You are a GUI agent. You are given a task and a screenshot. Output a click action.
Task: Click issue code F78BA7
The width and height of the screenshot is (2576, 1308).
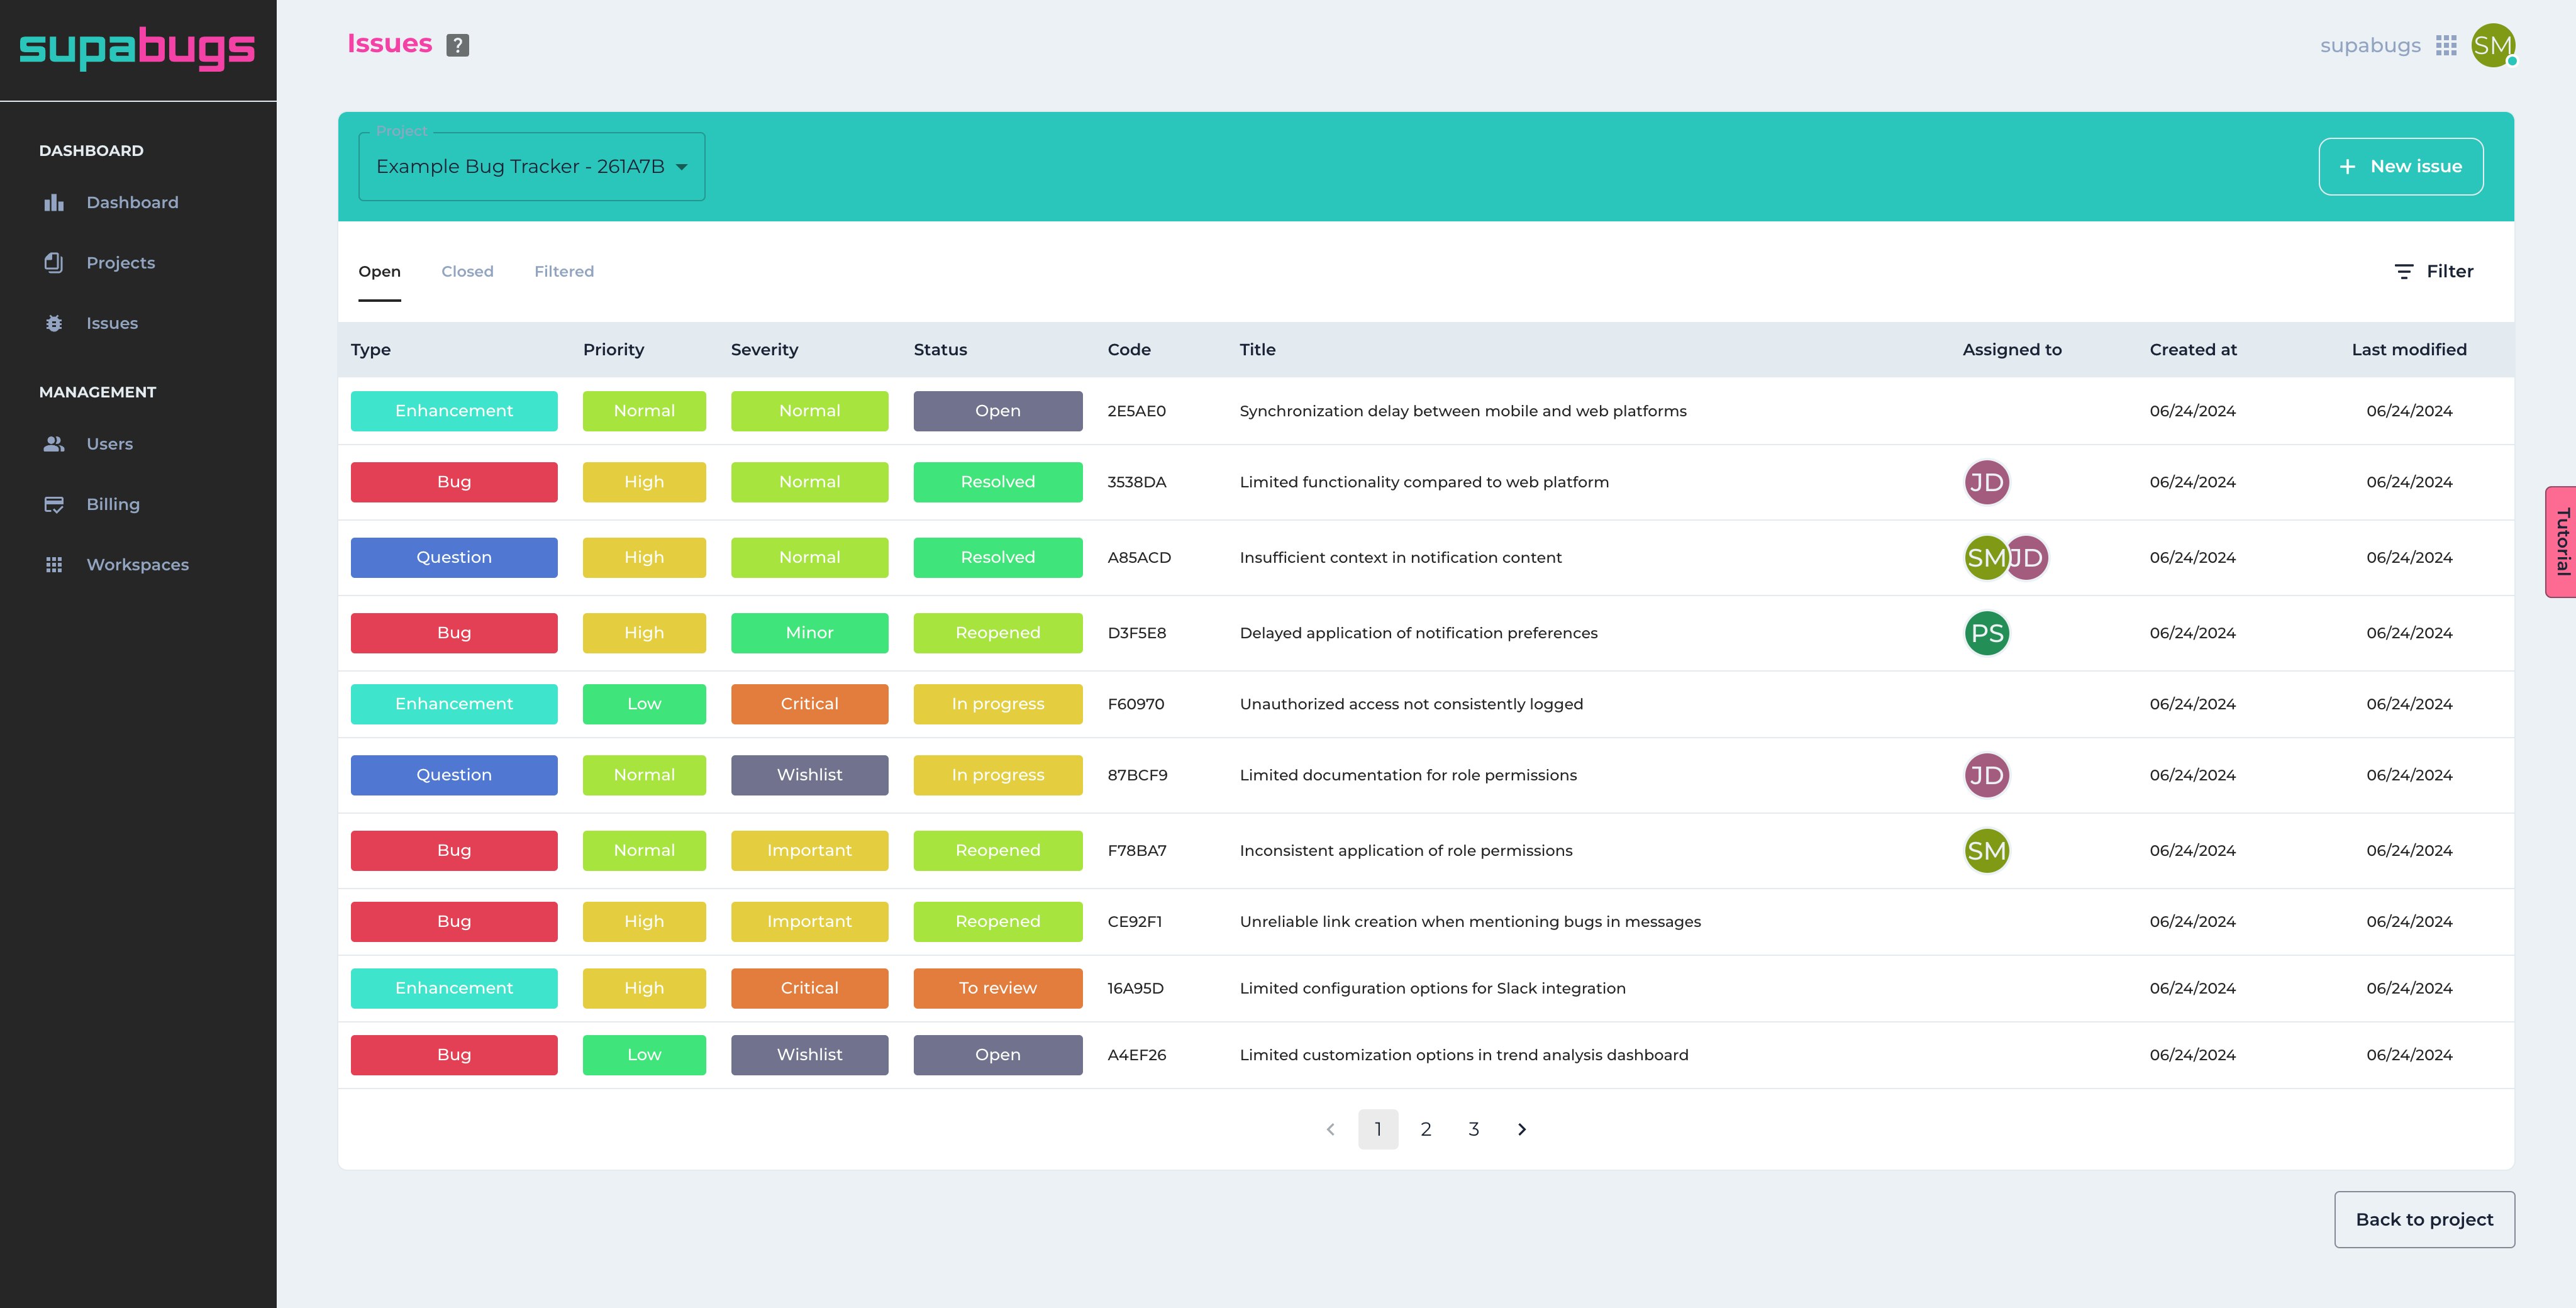pos(1137,851)
